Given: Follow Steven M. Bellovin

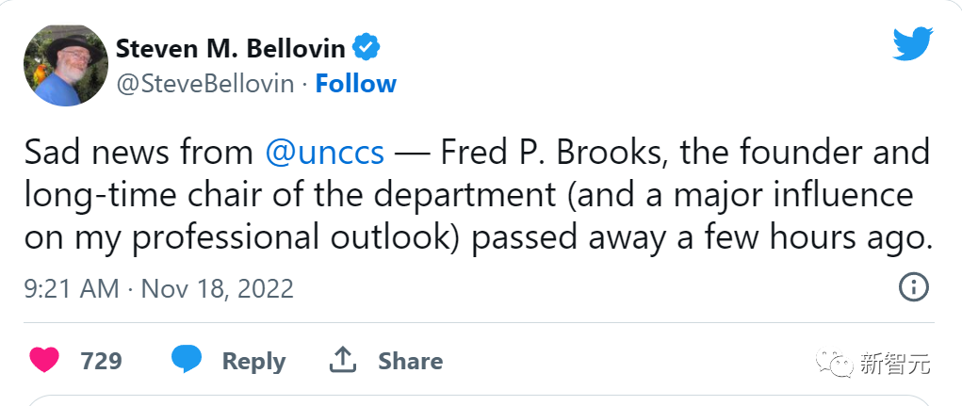Looking at the screenshot, I should (355, 84).
